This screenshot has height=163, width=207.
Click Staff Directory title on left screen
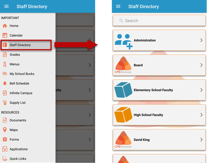32,7
